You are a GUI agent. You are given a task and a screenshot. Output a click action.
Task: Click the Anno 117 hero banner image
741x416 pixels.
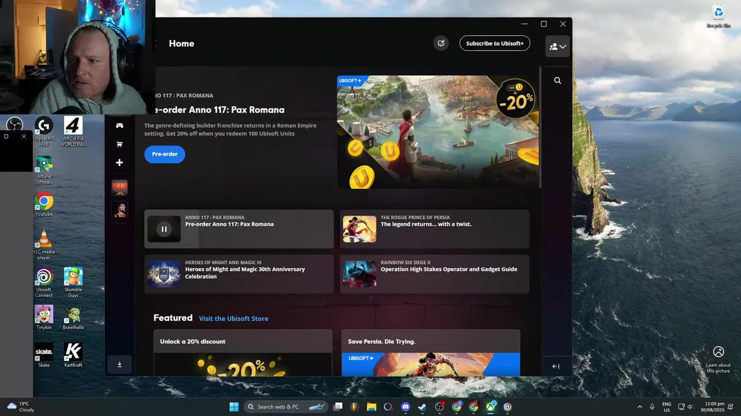pos(438,132)
